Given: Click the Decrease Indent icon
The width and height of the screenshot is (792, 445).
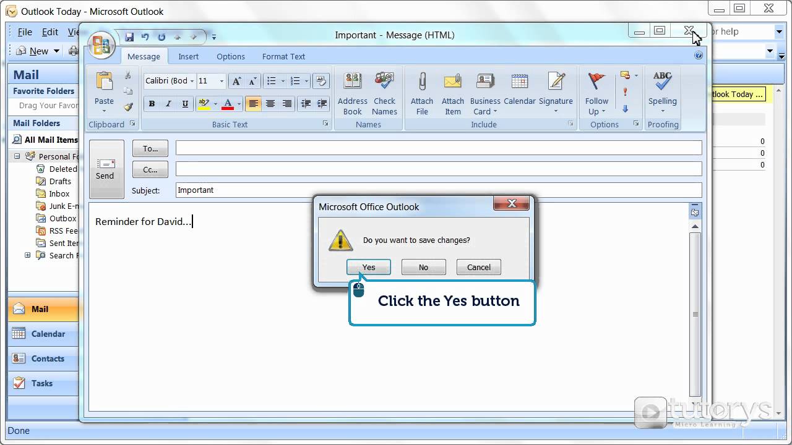Looking at the screenshot, I should [x=305, y=104].
